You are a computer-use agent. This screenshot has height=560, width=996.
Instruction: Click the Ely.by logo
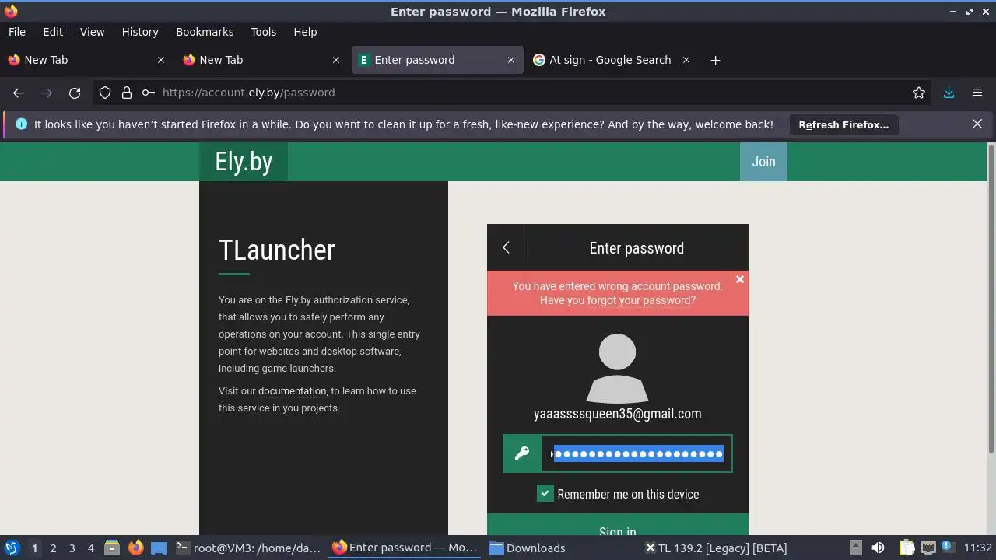[244, 162]
